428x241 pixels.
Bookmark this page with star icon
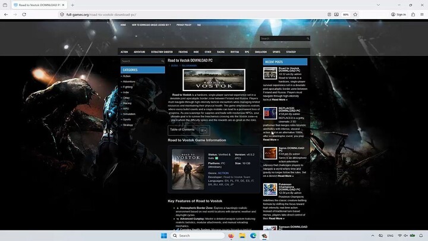[355, 14]
